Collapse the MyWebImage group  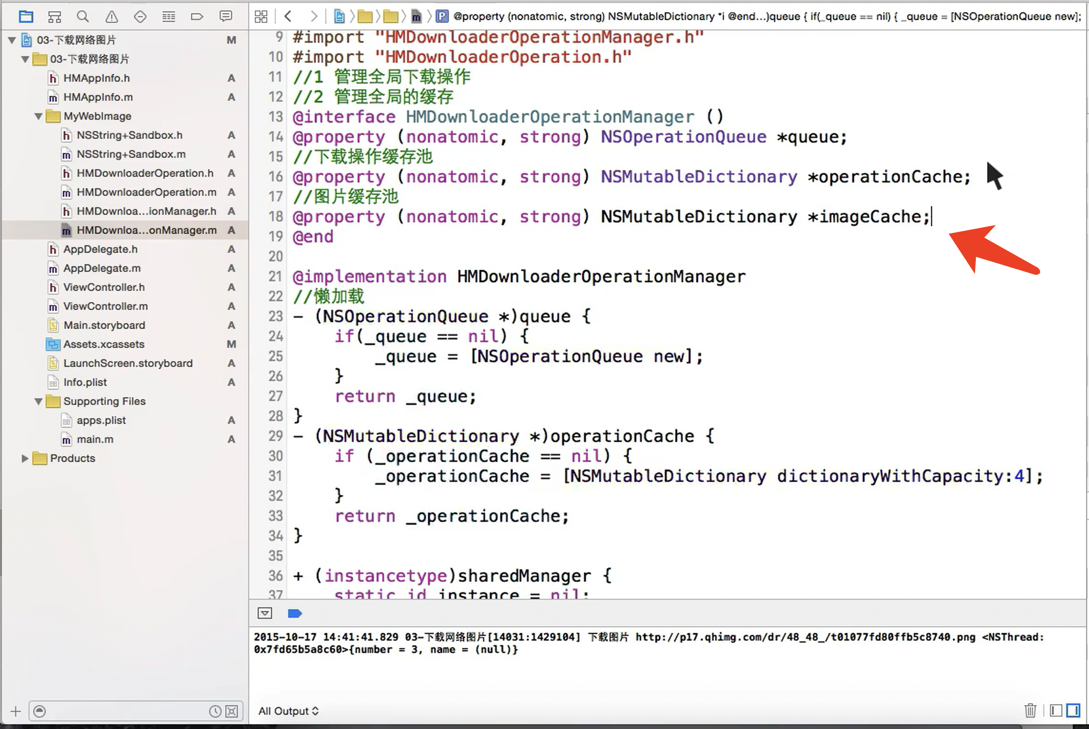coord(39,116)
